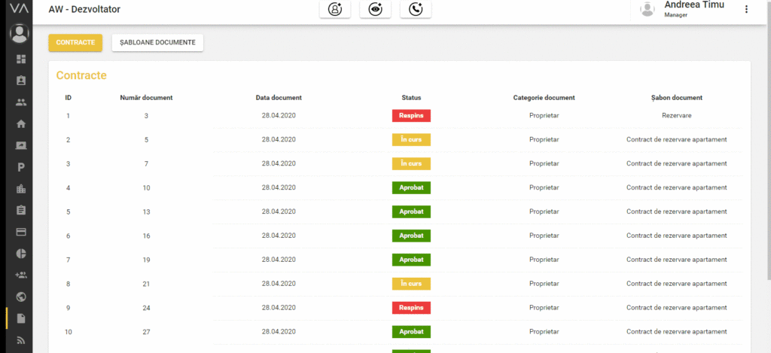The height and width of the screenshot is (353, 771).
Task: Click the RSS feed icon in sidebar
Action: [x=21, y=340]
